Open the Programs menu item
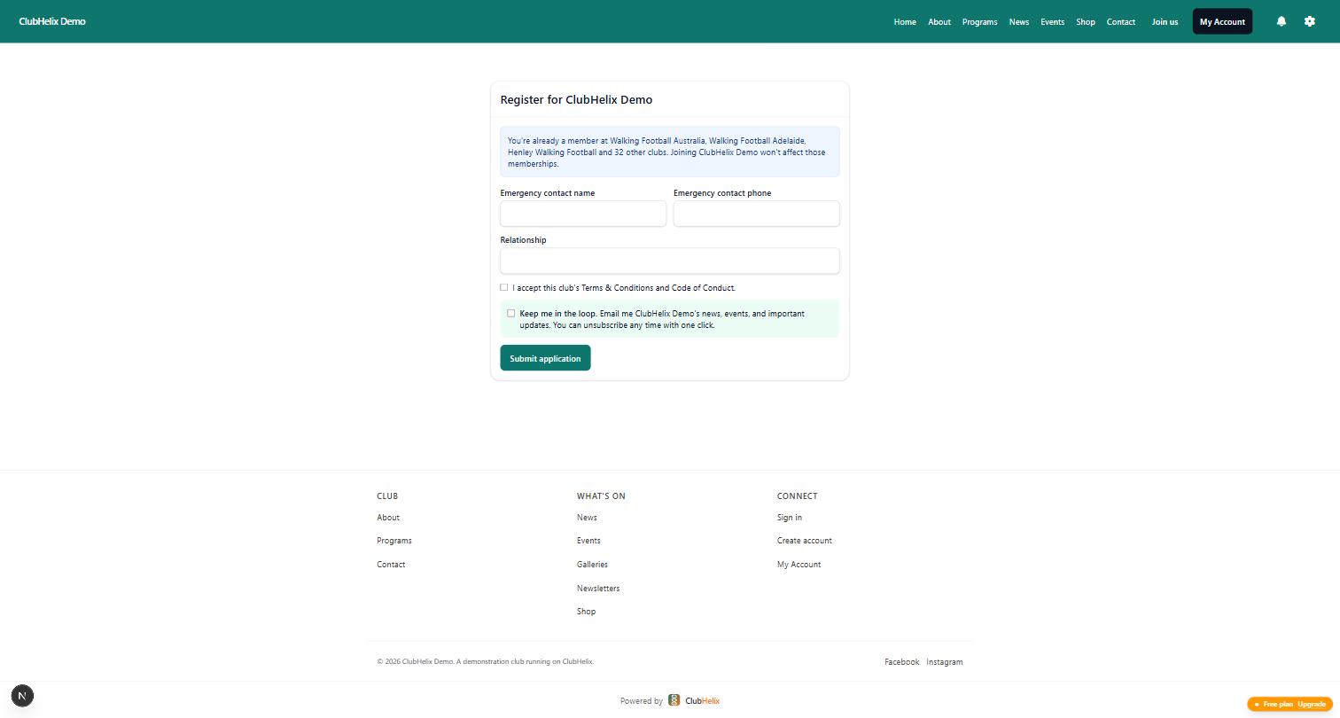The image size is (1340, 718). 979,21
